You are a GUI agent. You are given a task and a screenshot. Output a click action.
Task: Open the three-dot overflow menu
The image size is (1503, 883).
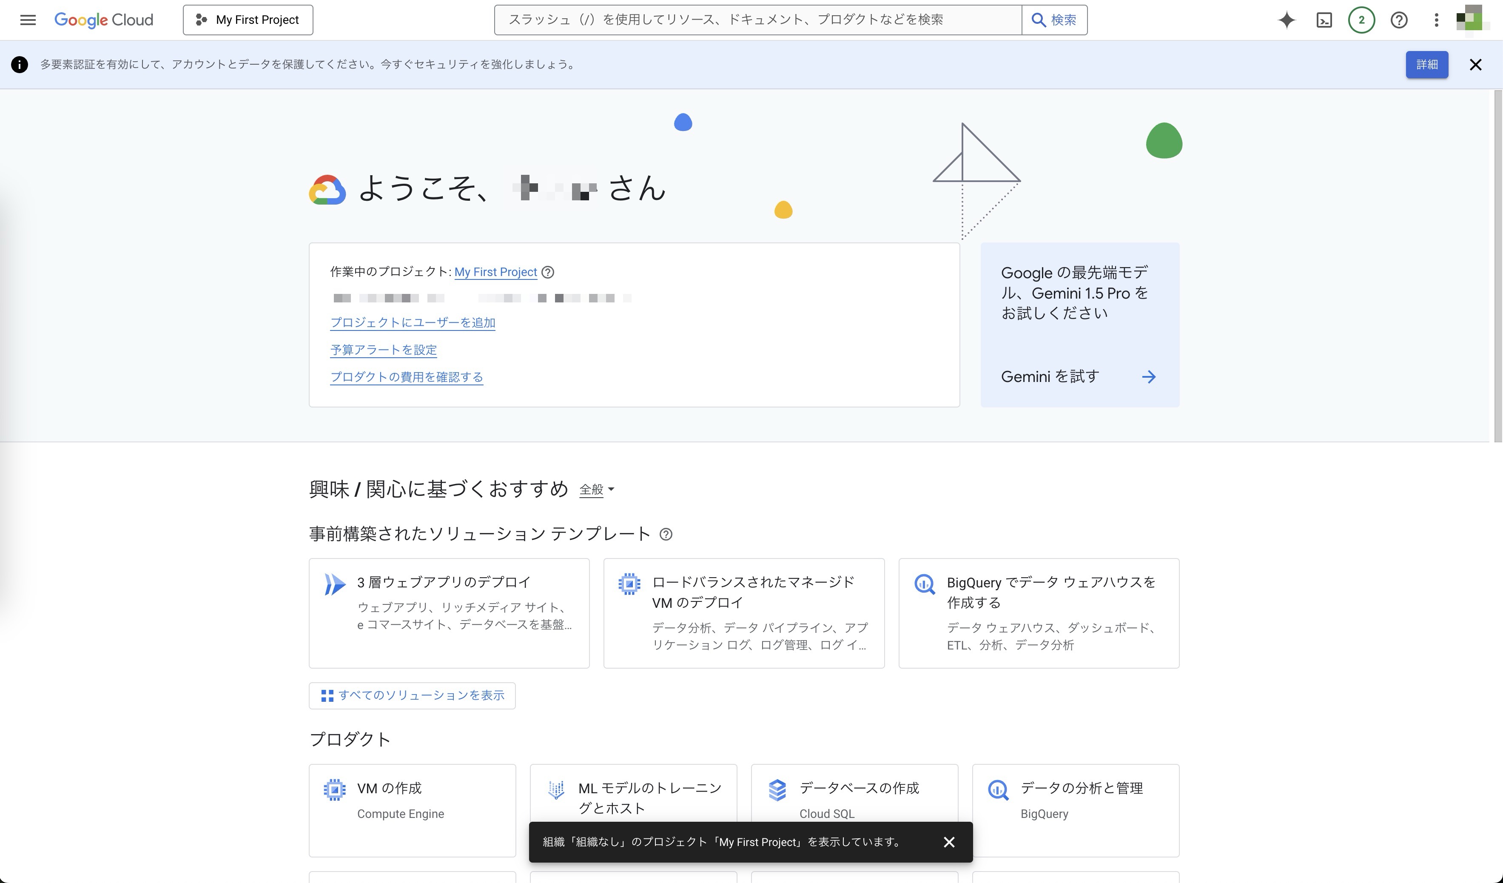click(x=1436, y=20)
